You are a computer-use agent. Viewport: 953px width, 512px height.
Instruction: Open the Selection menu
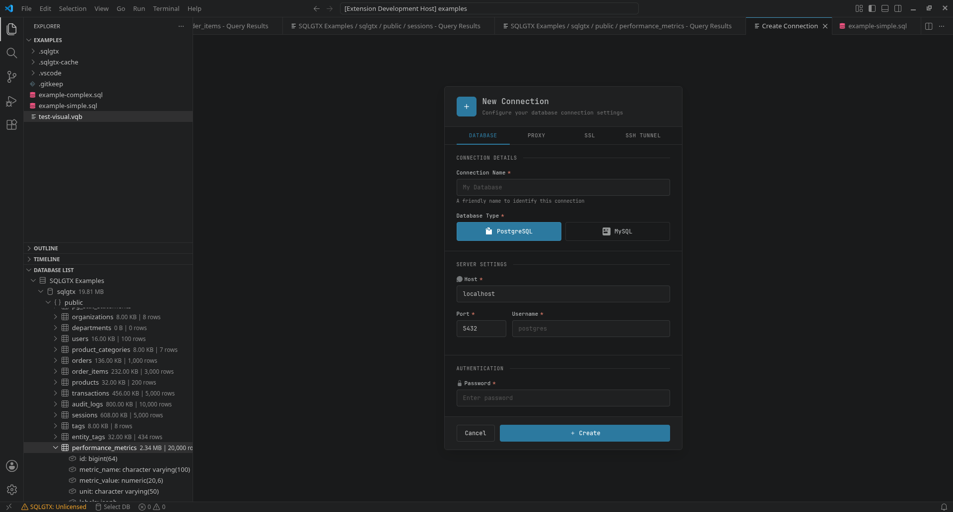72,8
